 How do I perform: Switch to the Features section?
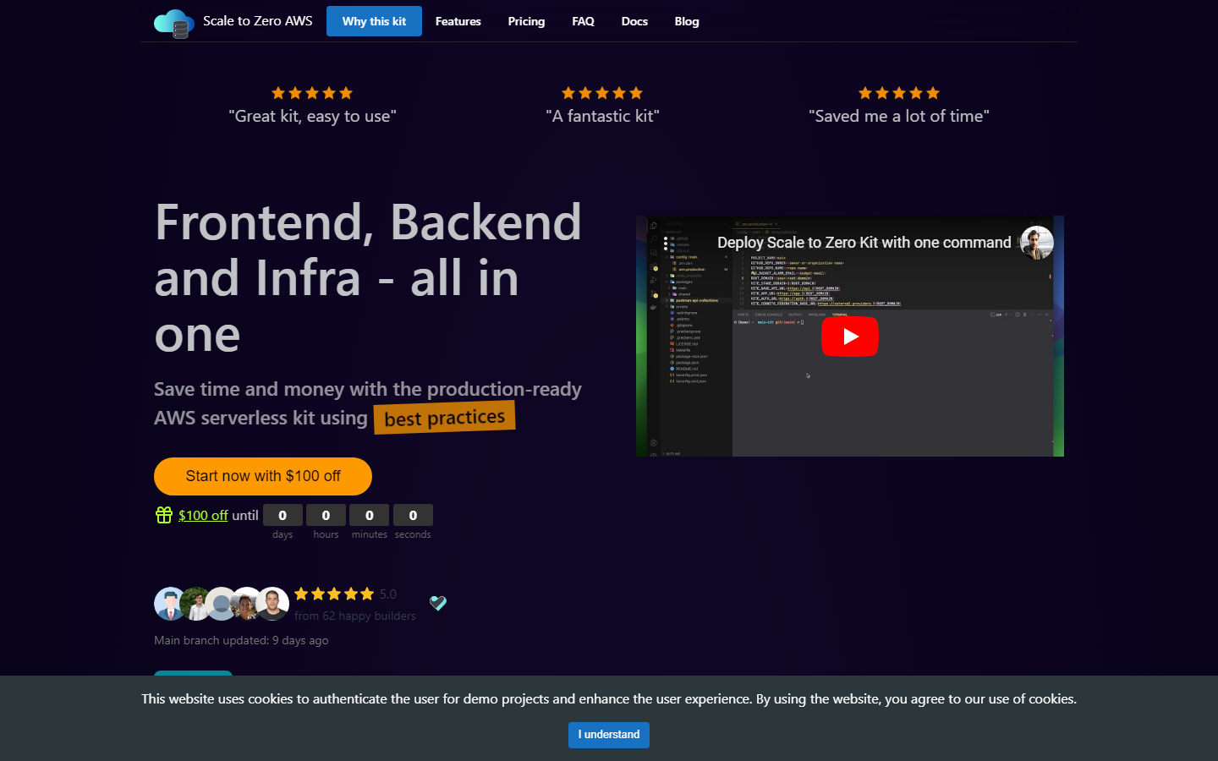(458, 21)
